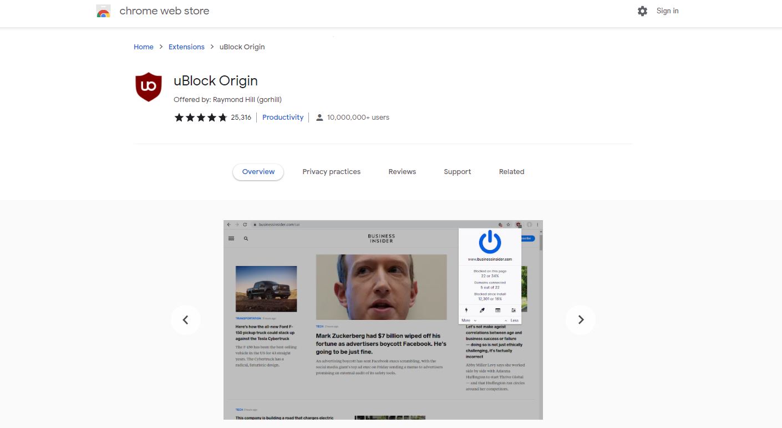Click the blue Subscribe button in screenshot
The width and height of the screenshot is (782, 428).
pos(527,238)
